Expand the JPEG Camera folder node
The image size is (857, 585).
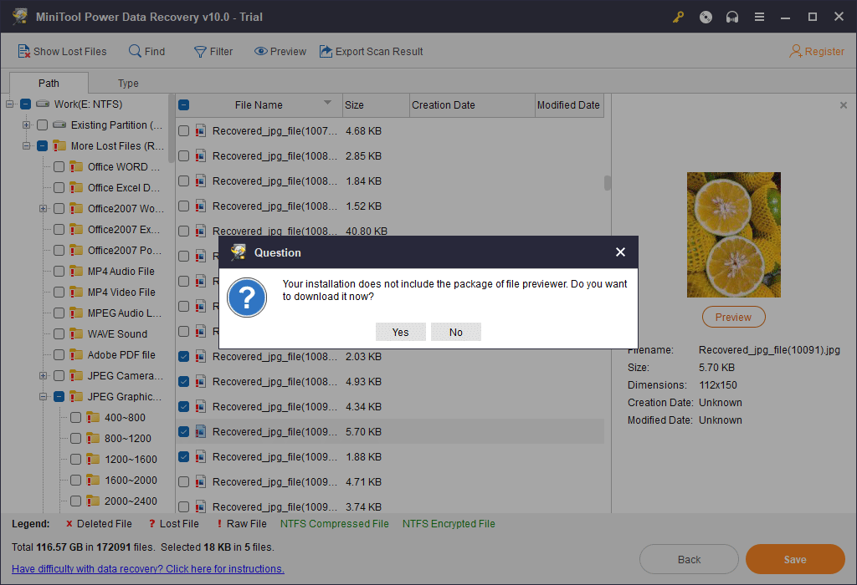point(44,375)
